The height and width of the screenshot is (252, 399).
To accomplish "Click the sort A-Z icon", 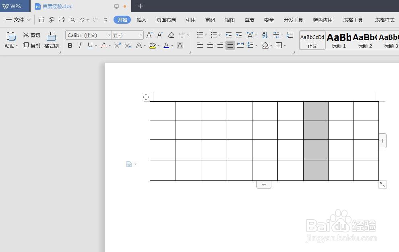I will (x=265, y=35).
